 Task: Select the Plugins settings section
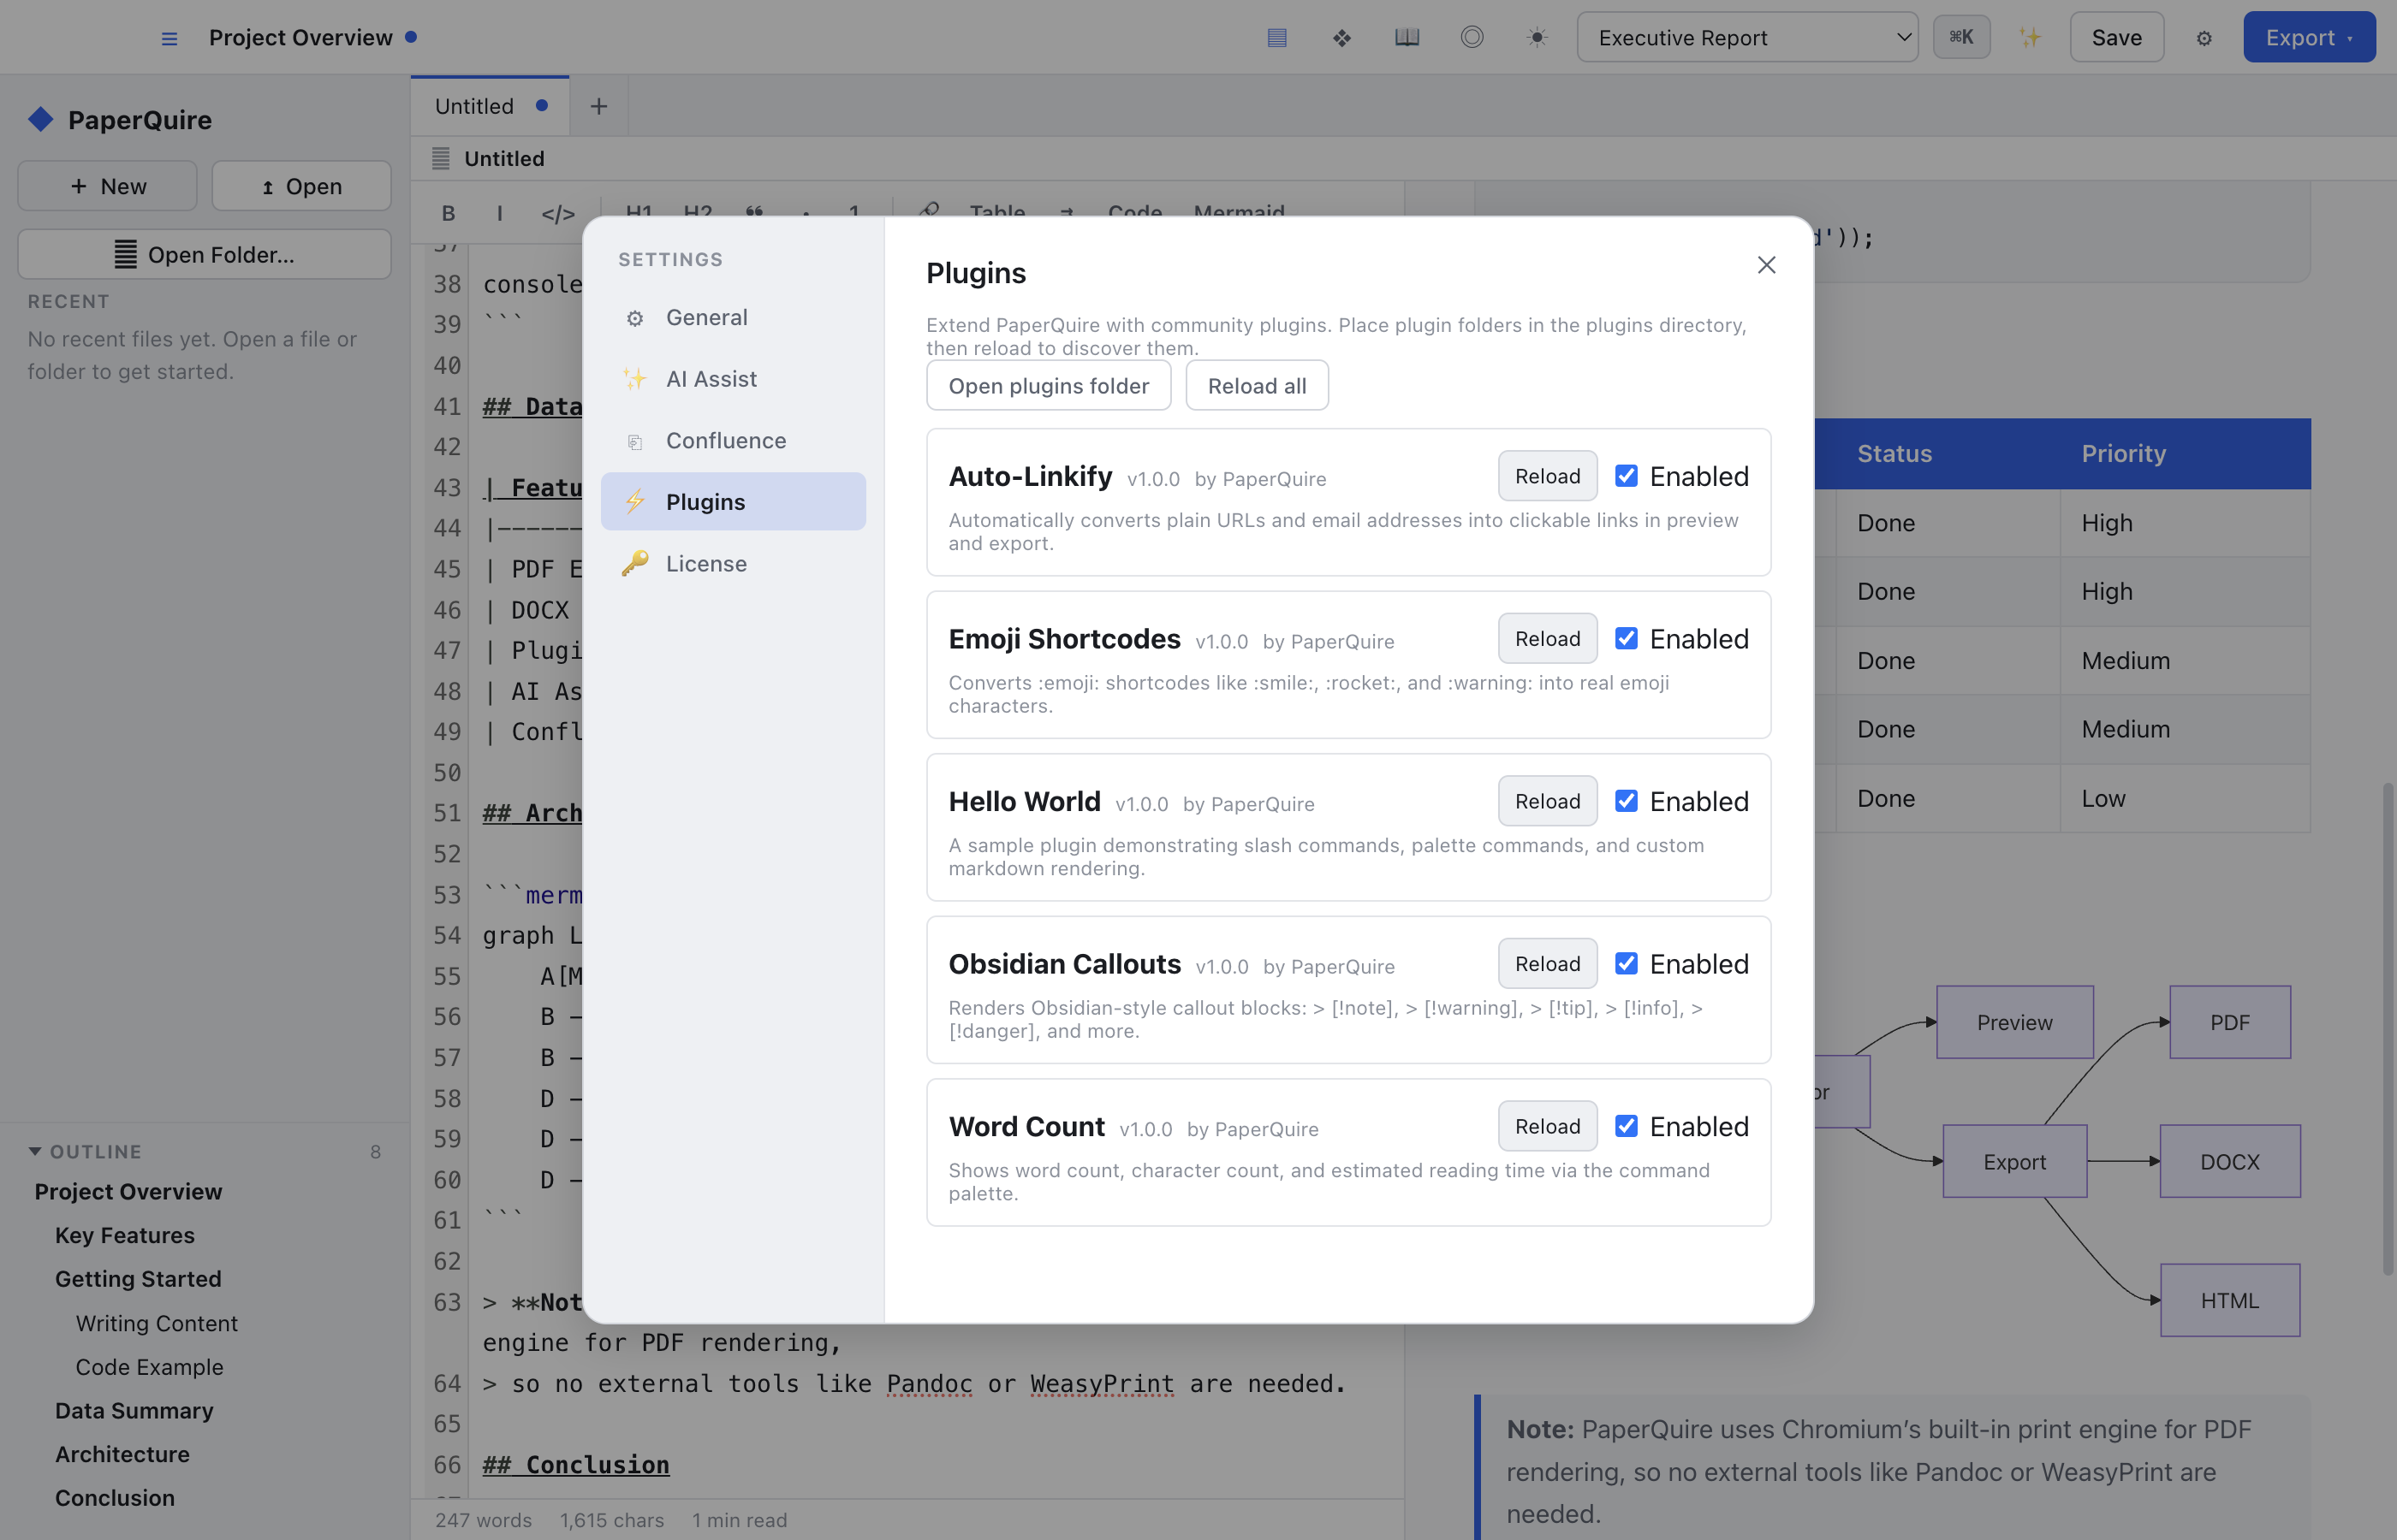[732, 502]
